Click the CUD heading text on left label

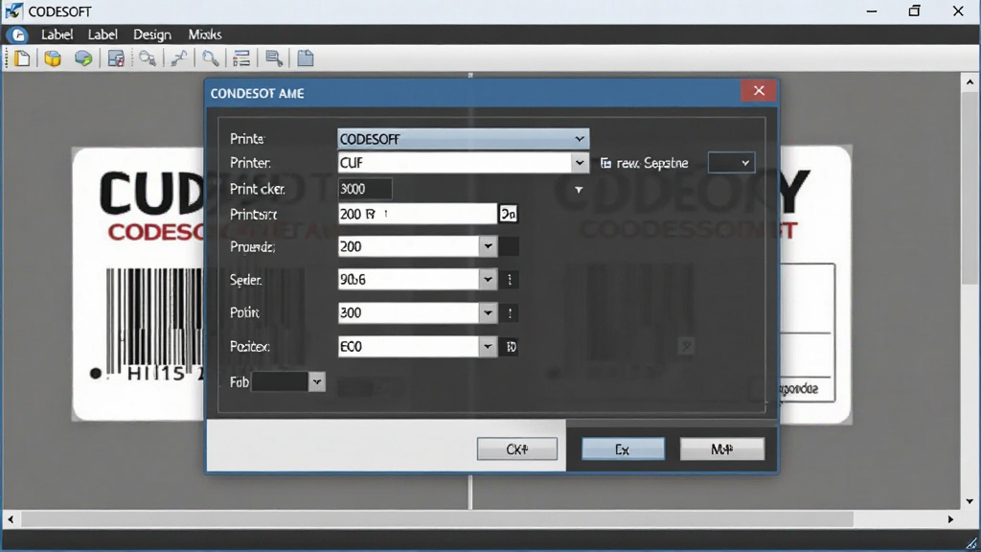pyautogui.click(x=151, y=194)
